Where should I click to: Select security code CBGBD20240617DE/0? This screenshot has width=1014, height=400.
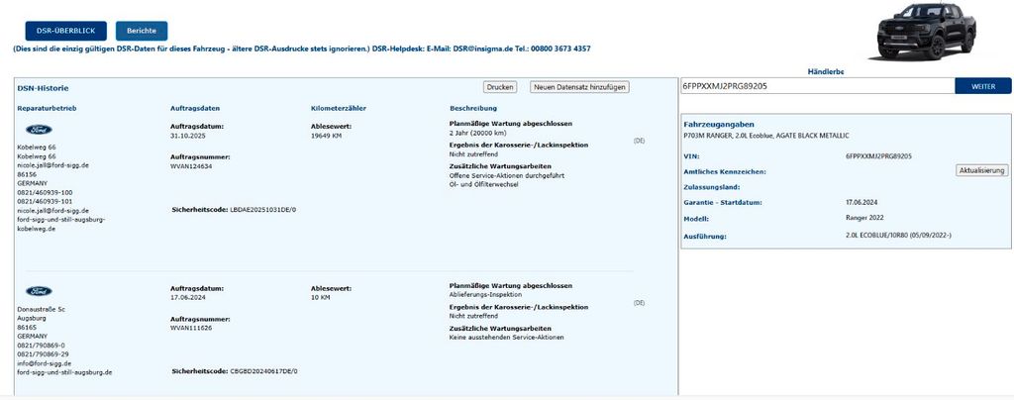click(x=263, y=371)
